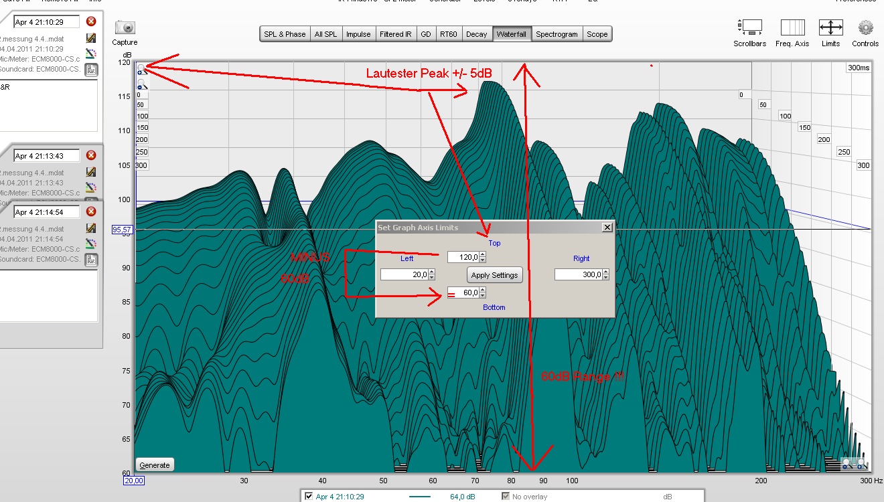Change trace colour for Apr 4 21:14:54
This screenshot has height=502, width=884.
(x=91, y=243)
